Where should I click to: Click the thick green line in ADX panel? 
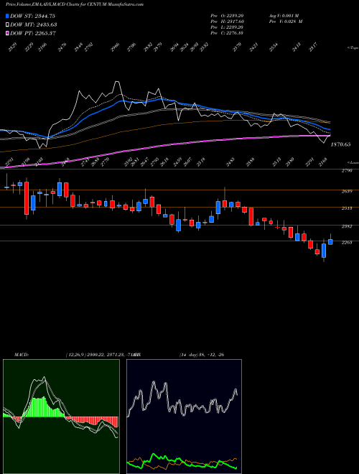tap(182, 461)
